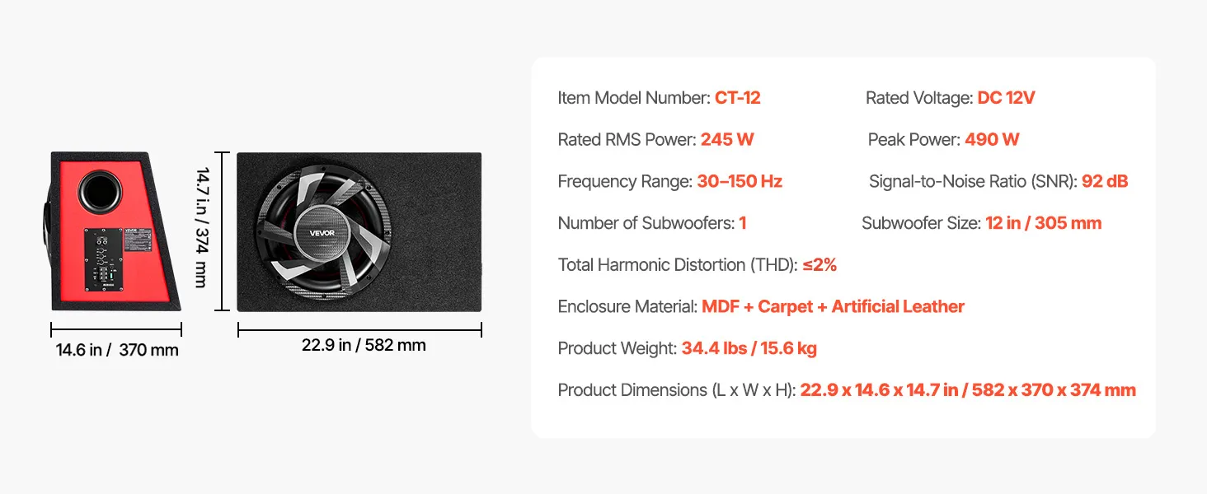Viewport: 1207px width, 494px height.
Task: Click the 22.9 in / 582 mm length label
Action: click(x=364, y=345)
